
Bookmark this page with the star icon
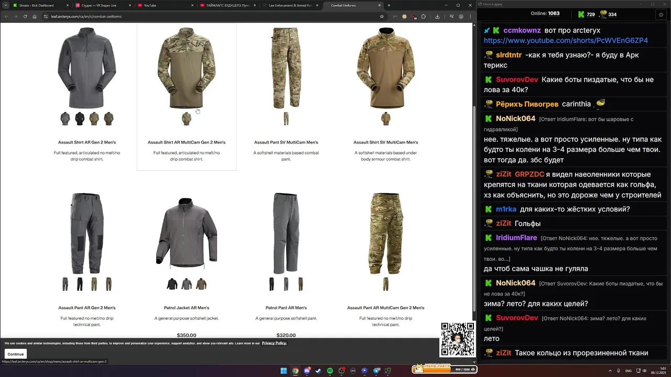(x=382, y=16)
